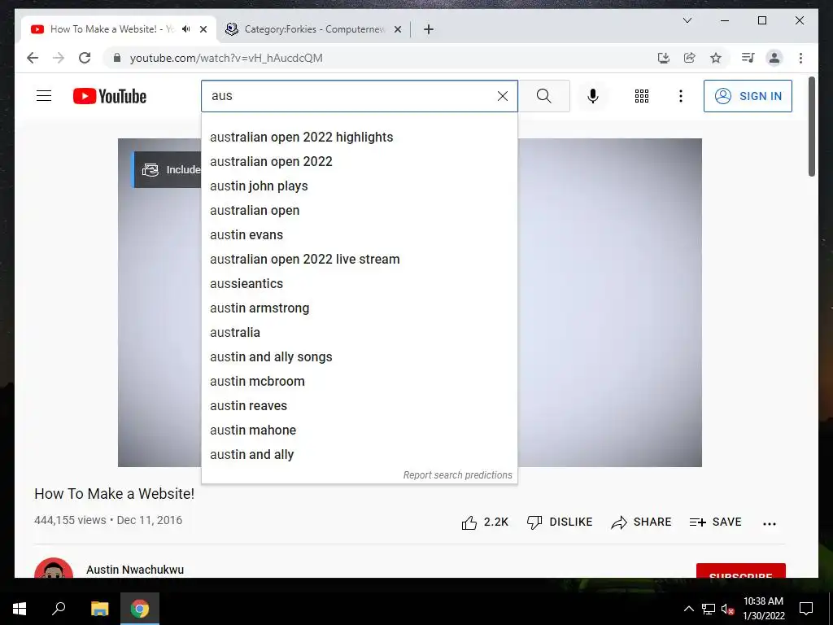Choose austin reaves suggestion

[x=360, y=406]
